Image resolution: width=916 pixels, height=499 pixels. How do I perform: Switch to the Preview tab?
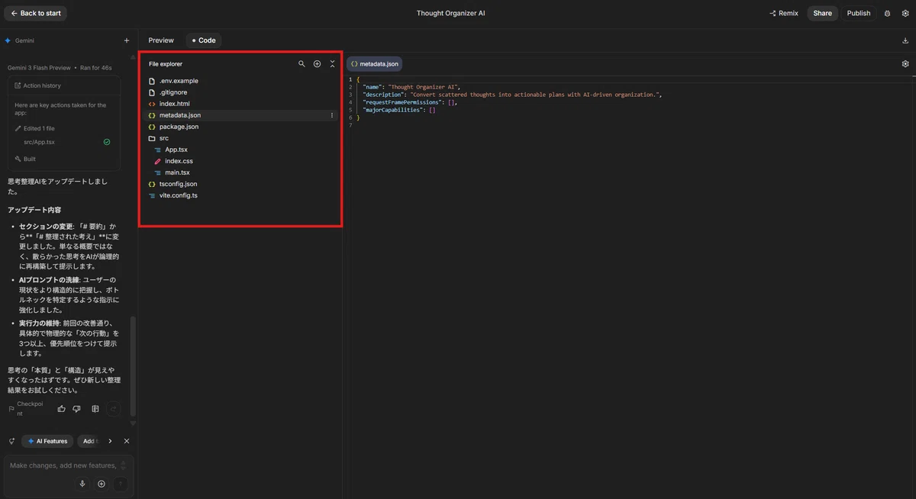161,40
